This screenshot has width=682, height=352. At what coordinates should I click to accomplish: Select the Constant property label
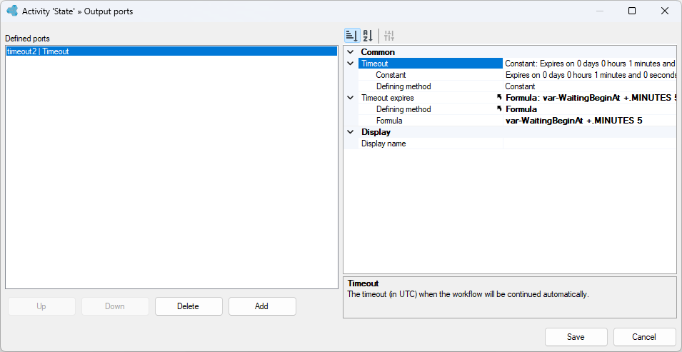click(391, 75)
